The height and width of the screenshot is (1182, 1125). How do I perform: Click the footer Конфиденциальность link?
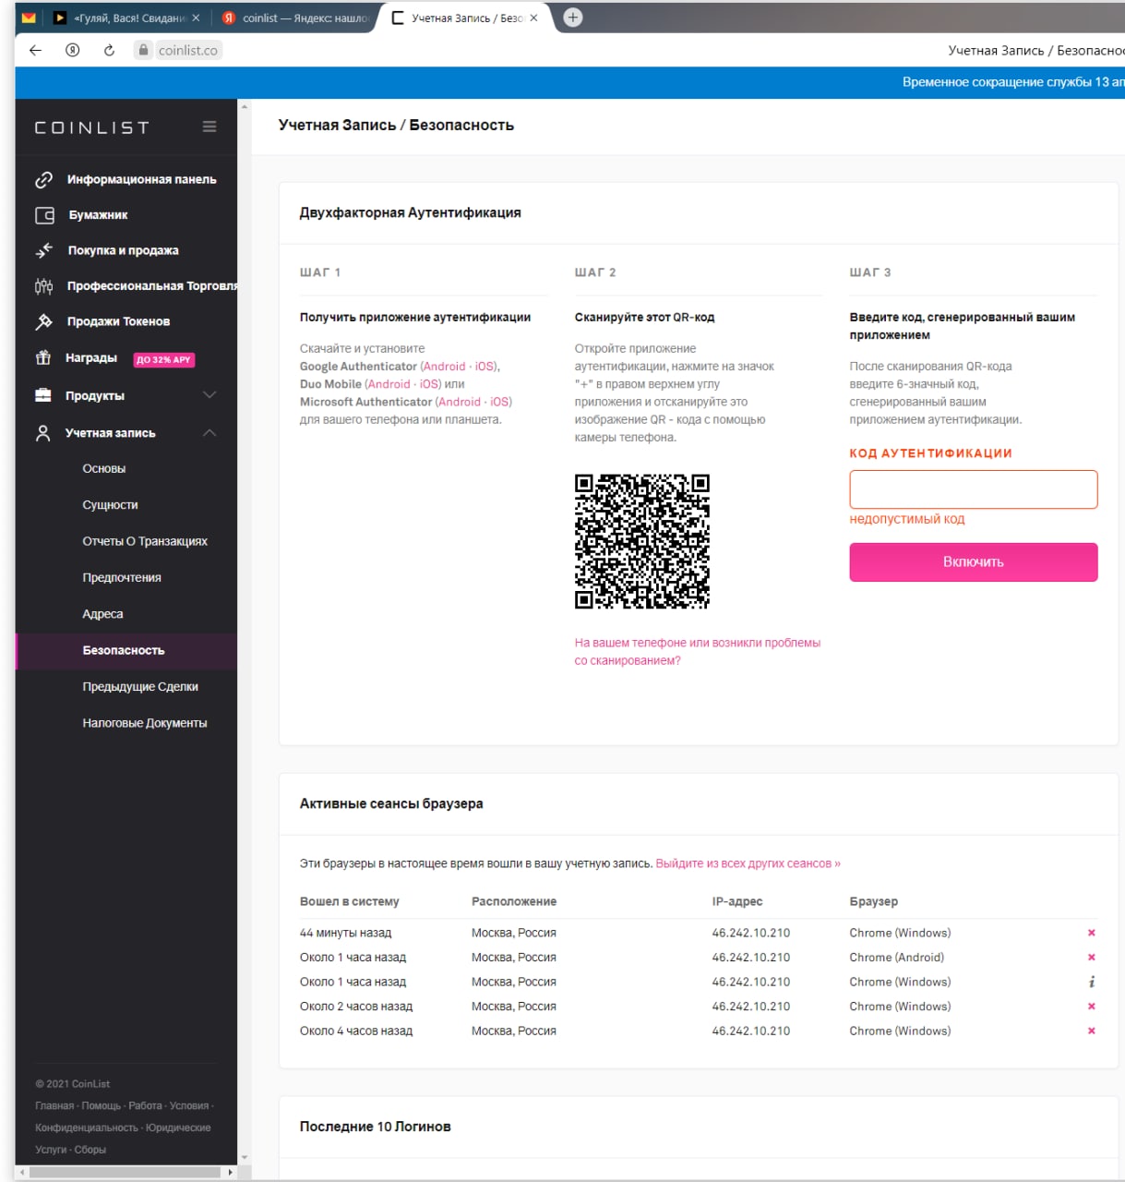pyautogui.click(x=86, y=1128)
